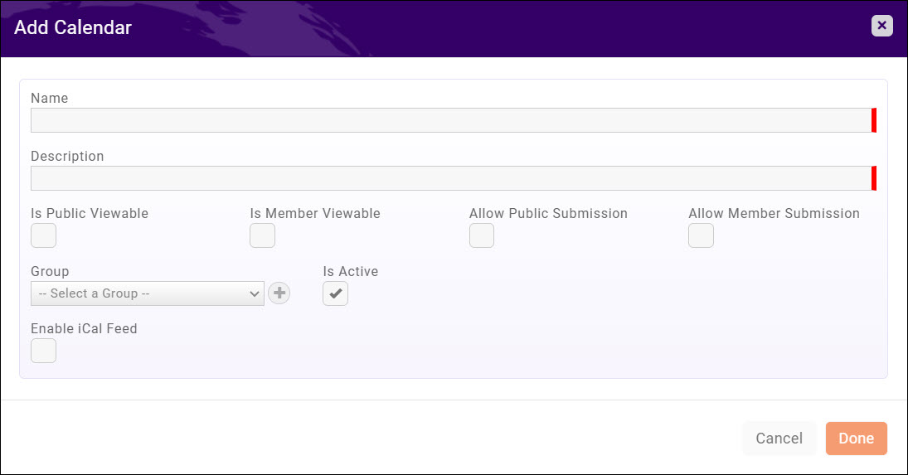Enable the Is Member Viewable checkbox

tap(262, 235)
